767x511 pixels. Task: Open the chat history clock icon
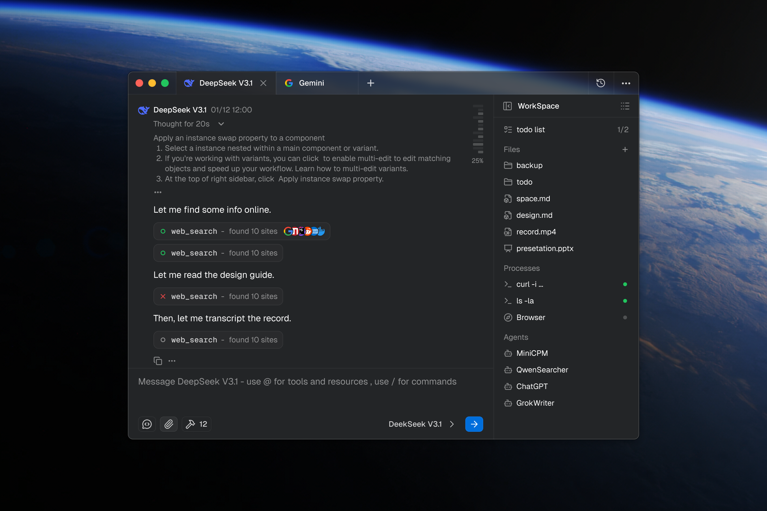click(600, 83)
